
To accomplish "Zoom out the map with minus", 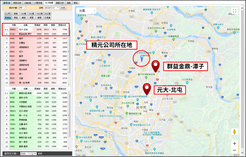I will pos(235,150).
